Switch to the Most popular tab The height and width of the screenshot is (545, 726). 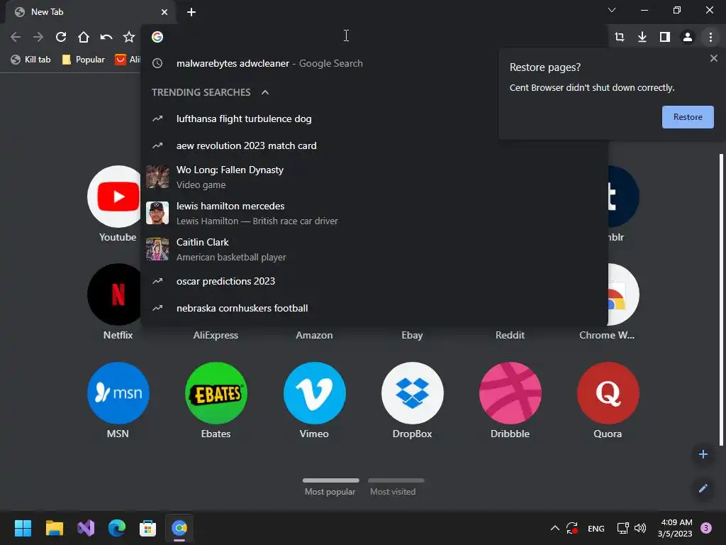pos(330,487)
